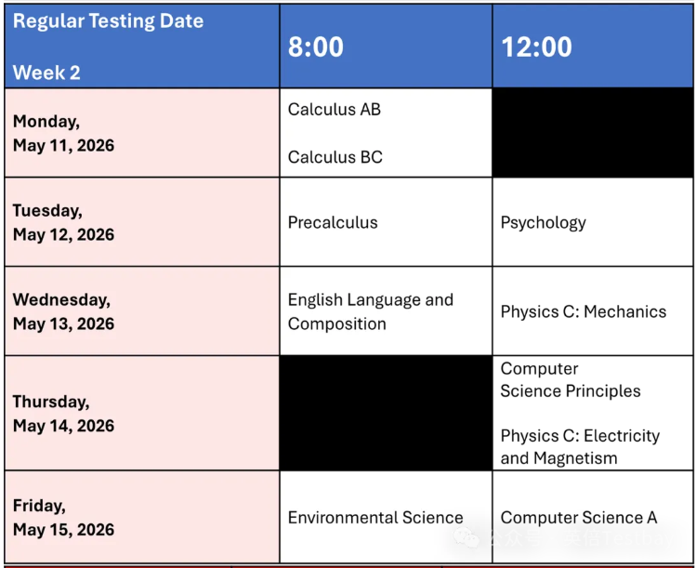Select the Environmental Science cell
The image size is (696, 568).
click(375, 518)
